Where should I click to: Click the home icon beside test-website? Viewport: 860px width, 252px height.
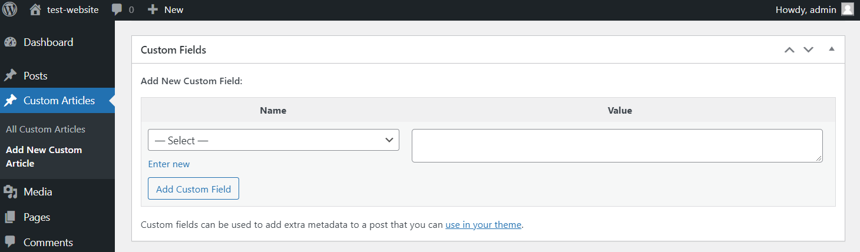[x=35, y=9]
